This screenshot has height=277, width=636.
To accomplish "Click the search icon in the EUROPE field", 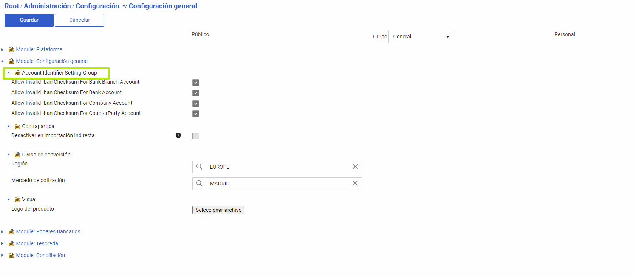I will pyautogui.click(x=199, y=167).
